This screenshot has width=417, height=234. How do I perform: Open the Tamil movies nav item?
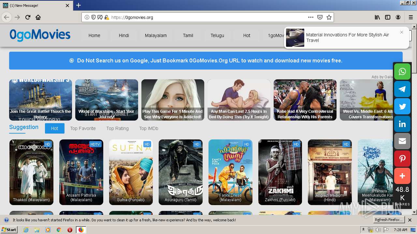click(x=188, y=35)
